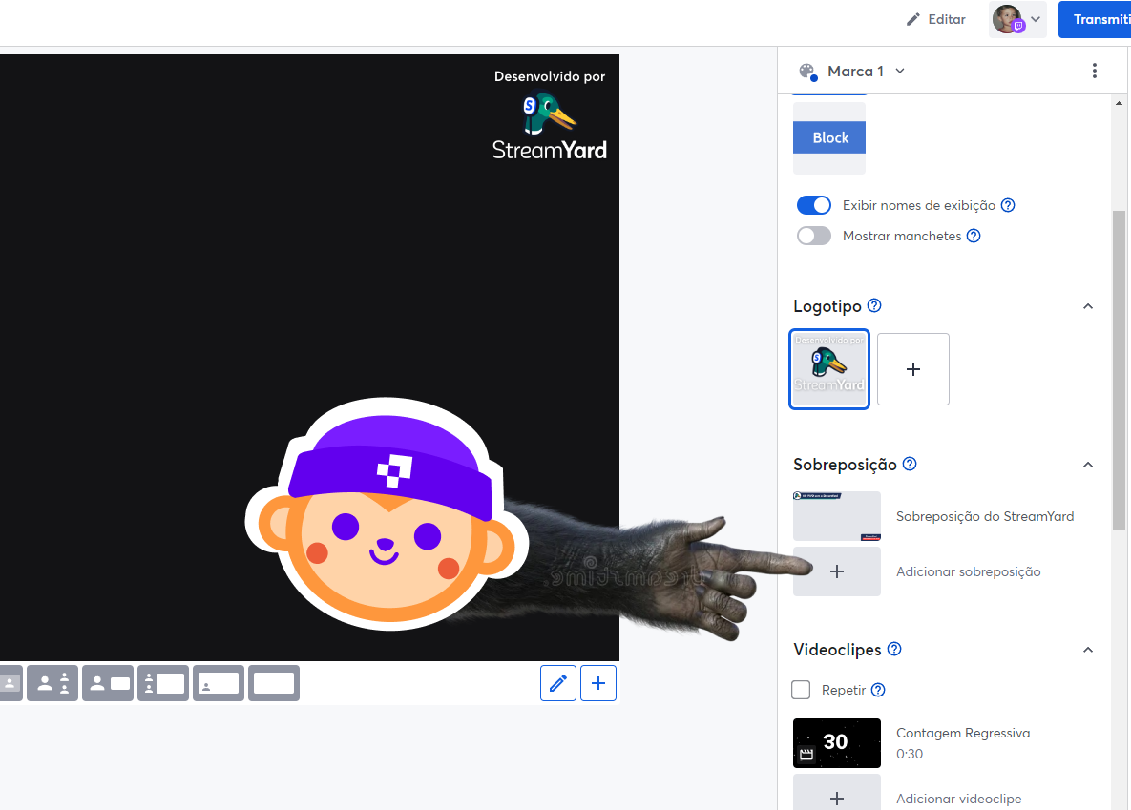Open help for Repetir option
The height and width of the screenshot is (810, 1131).
click(x=878, y=690)
